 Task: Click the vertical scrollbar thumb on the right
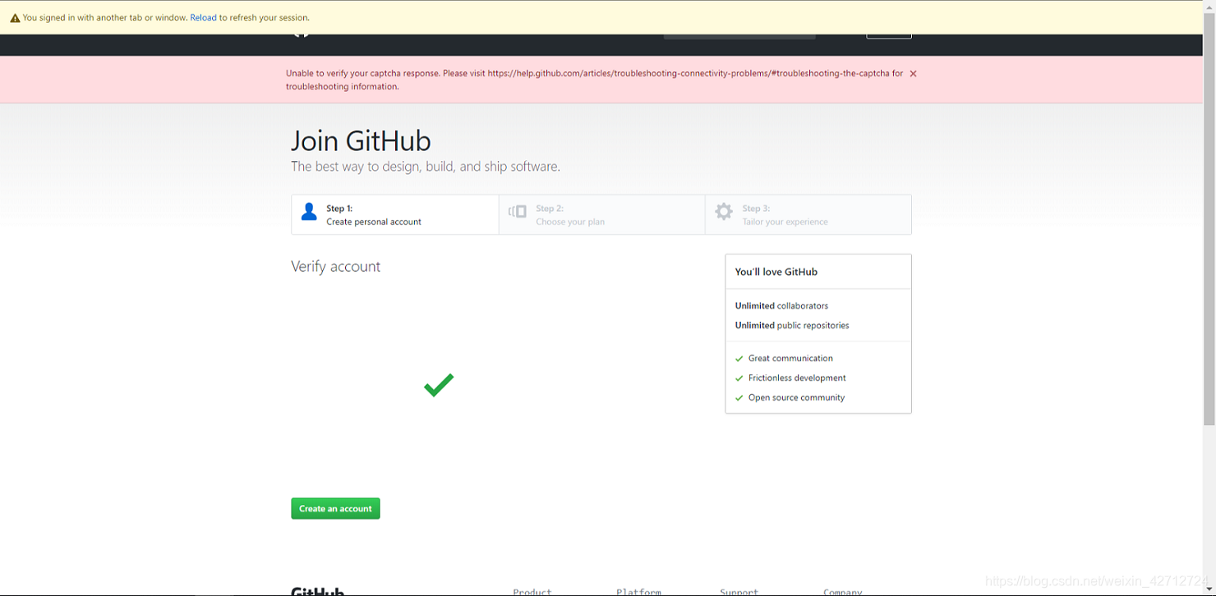pos(1209,220)
